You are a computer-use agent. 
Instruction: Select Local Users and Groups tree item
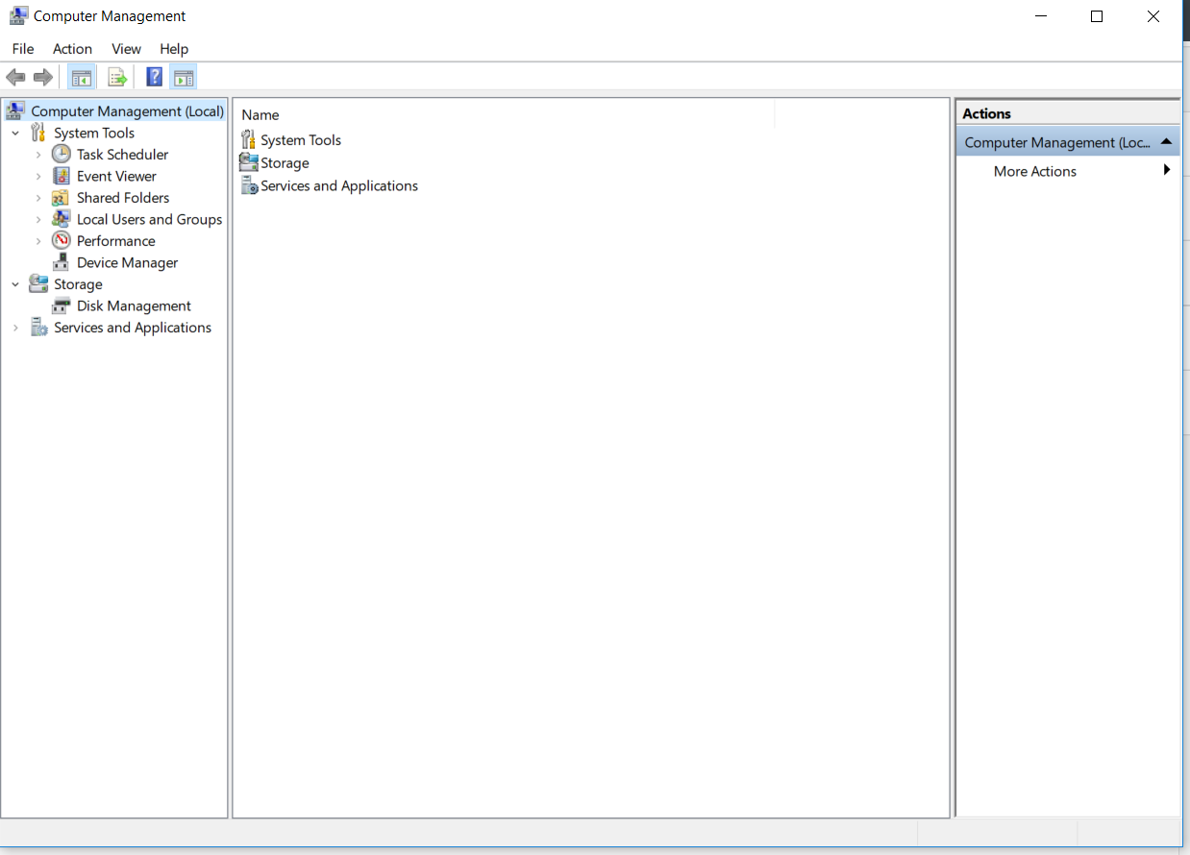[149, 219]
